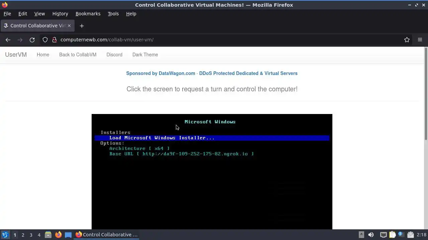The height and width of the screenshot is (240, 428).
Task: Switch to workspace 1
Action: click(x=15, y=235)
